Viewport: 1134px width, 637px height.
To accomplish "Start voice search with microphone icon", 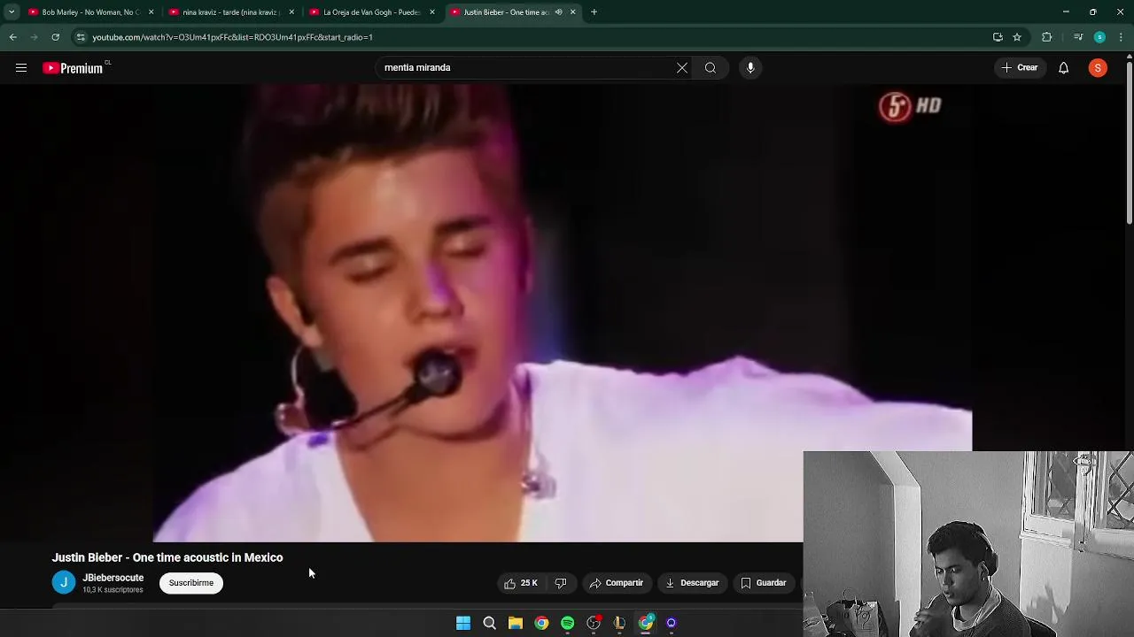I will (x=750, y=68).
